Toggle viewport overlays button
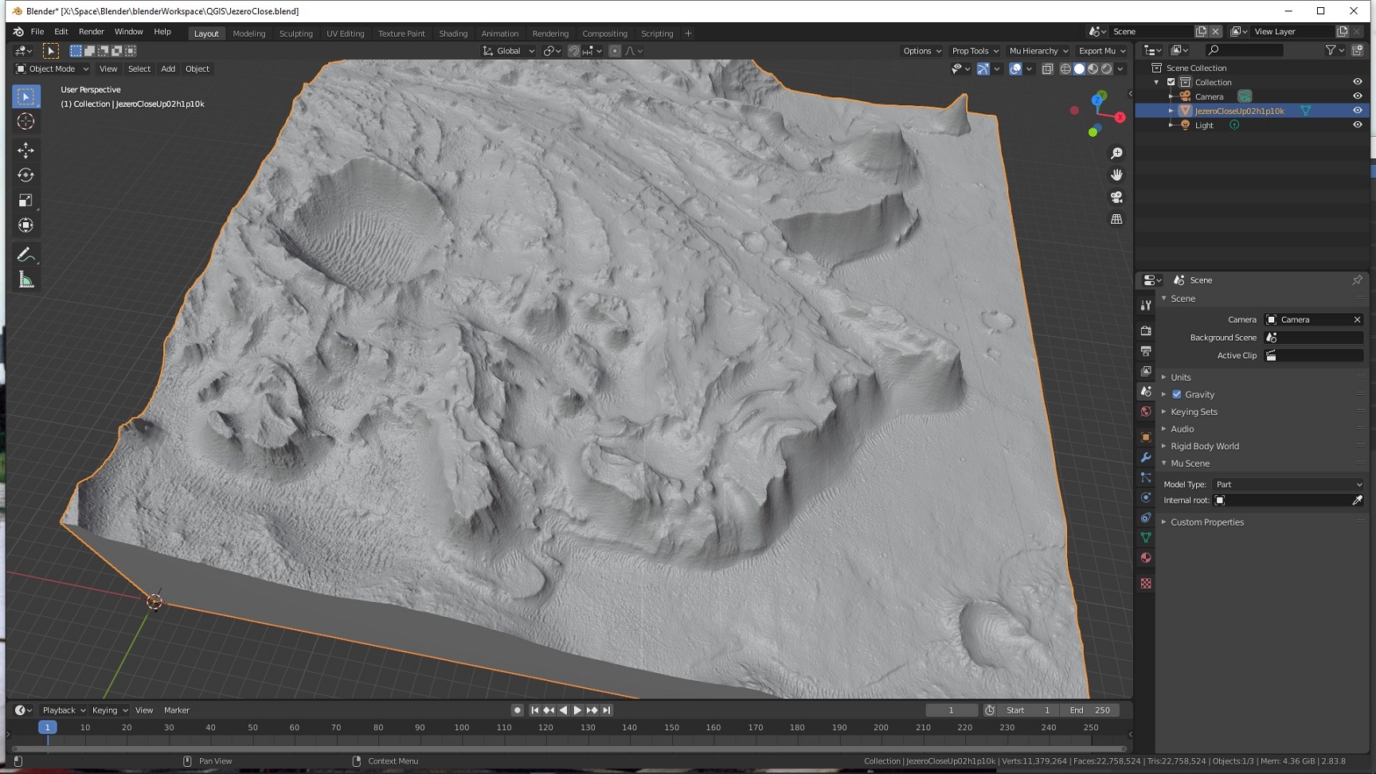 point(1015,69)
